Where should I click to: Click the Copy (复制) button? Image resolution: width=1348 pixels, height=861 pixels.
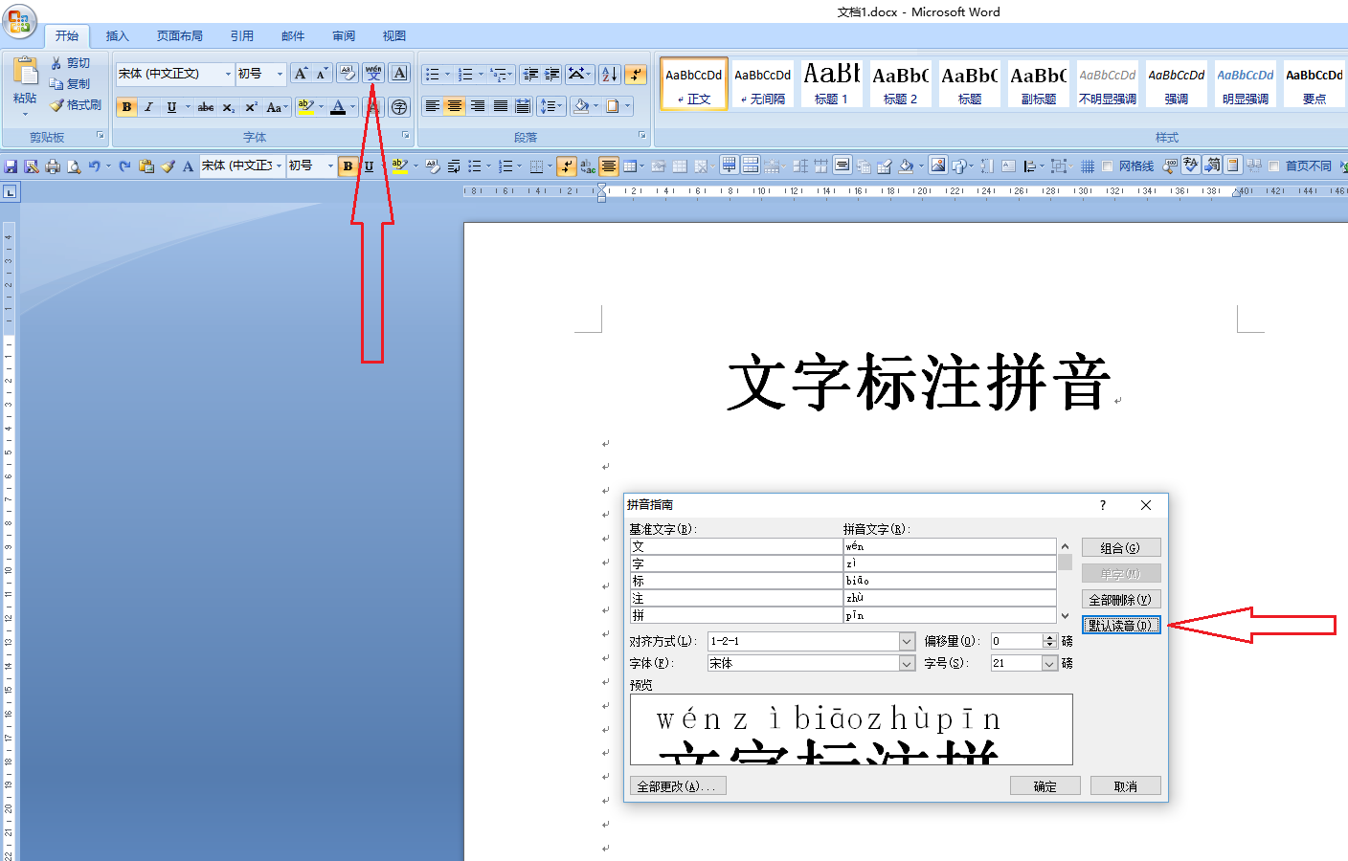tap(69, 84)
